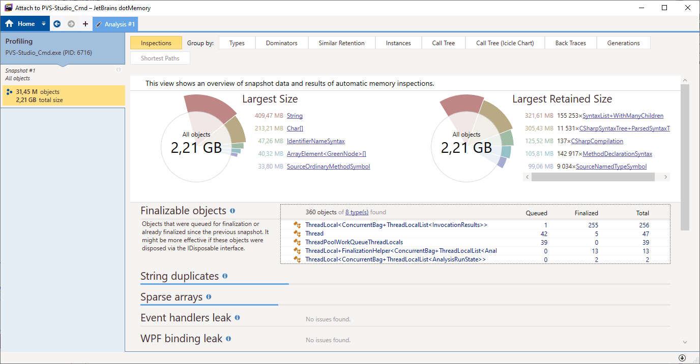Click the Queued column header
The image size is (700, 364).
pyautogui.click(x=536, y=213)
